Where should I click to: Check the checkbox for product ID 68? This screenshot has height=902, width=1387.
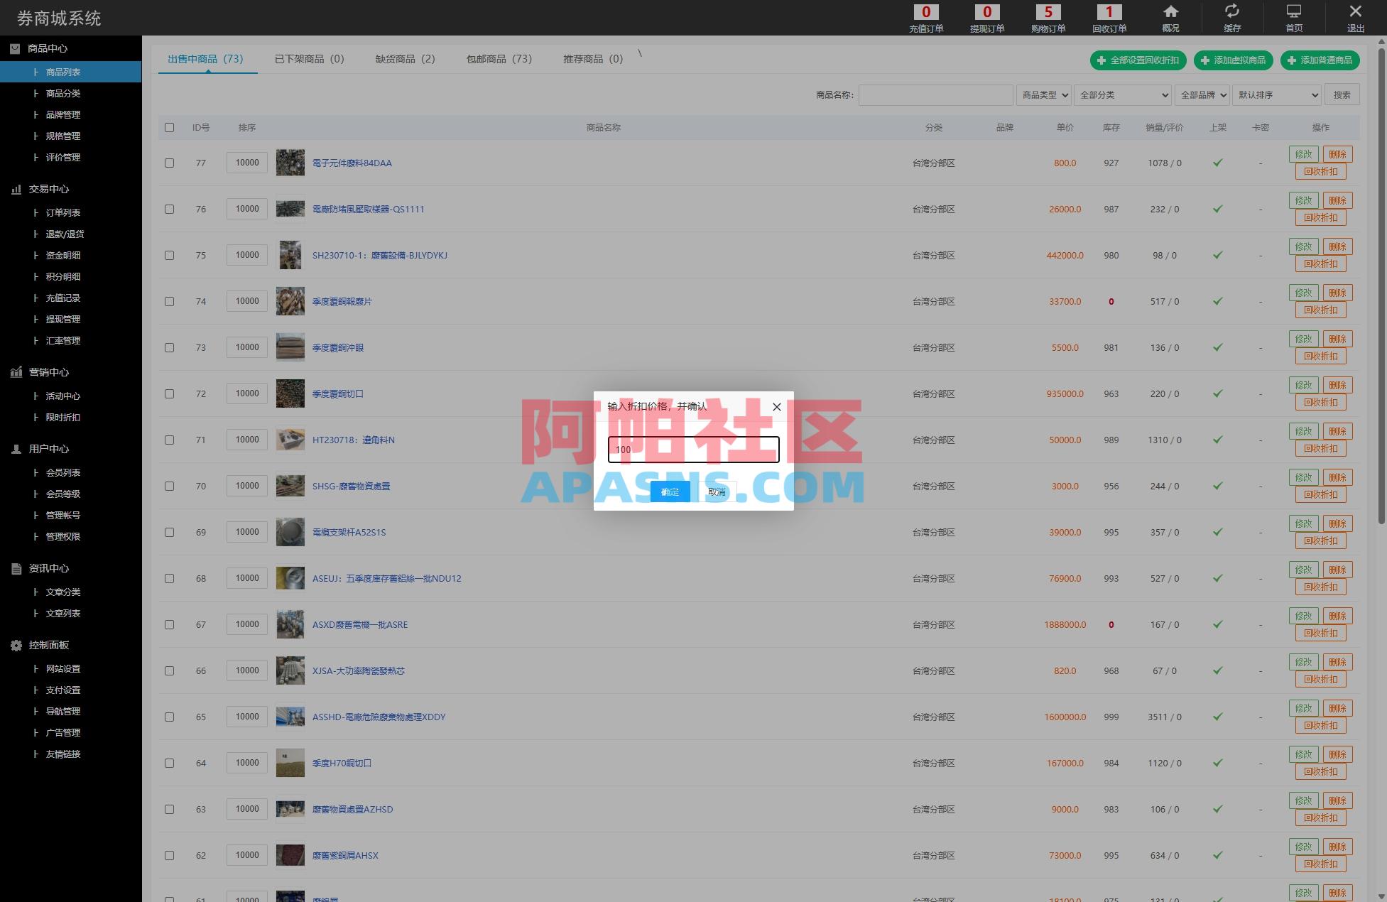[169, 578]
